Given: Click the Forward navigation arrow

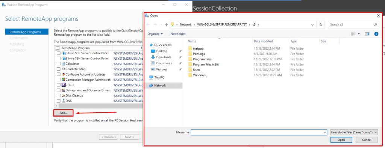Looking at the screenshot, I should (x=155, y=24).
